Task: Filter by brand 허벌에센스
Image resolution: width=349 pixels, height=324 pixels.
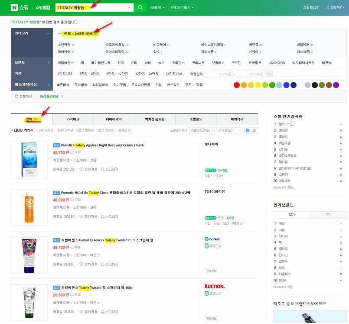Action: tap(65, 63)
